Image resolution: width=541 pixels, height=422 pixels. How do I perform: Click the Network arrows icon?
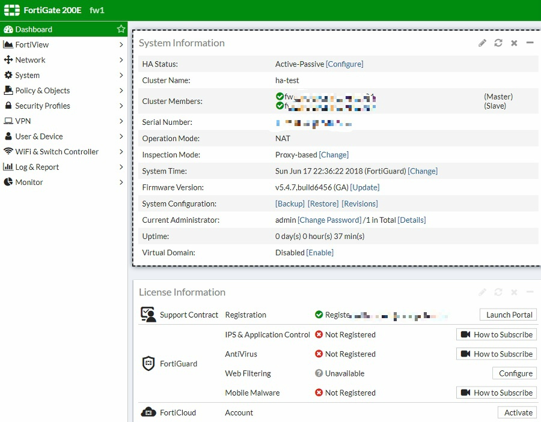pyautogui.click(x=8, y=59)
